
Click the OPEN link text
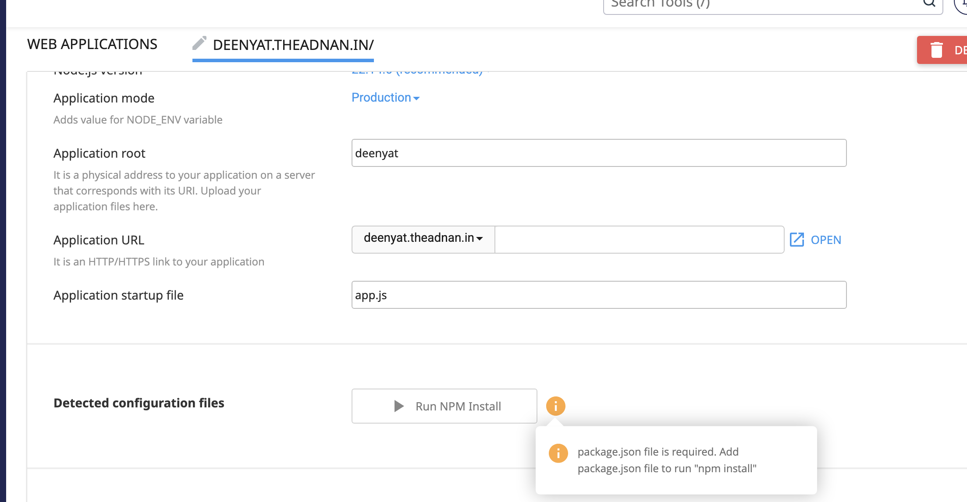click(x=826, y=240)
